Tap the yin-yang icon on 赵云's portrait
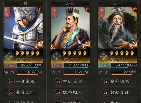 40,10
